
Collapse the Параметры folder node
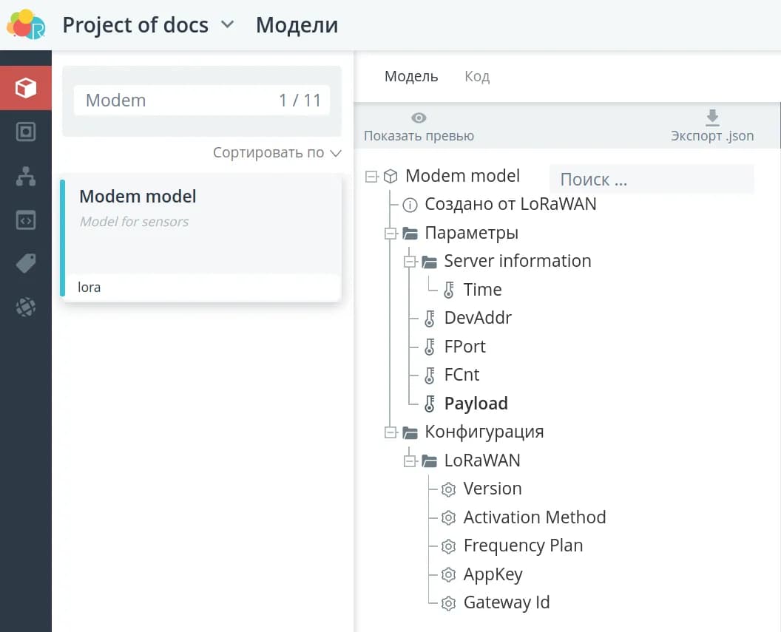(390, 234)
